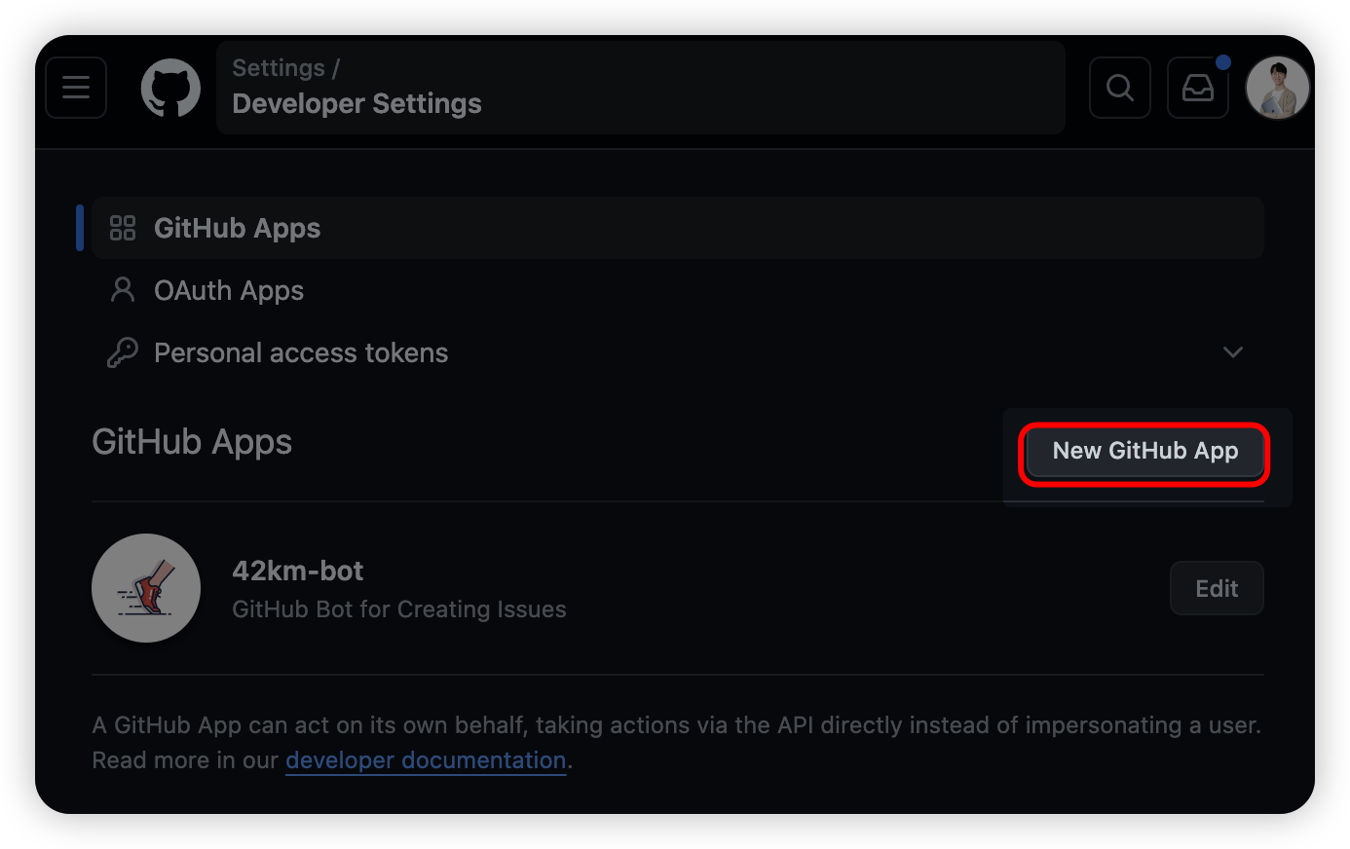Follow the developer documentation link

click(426, 760)
